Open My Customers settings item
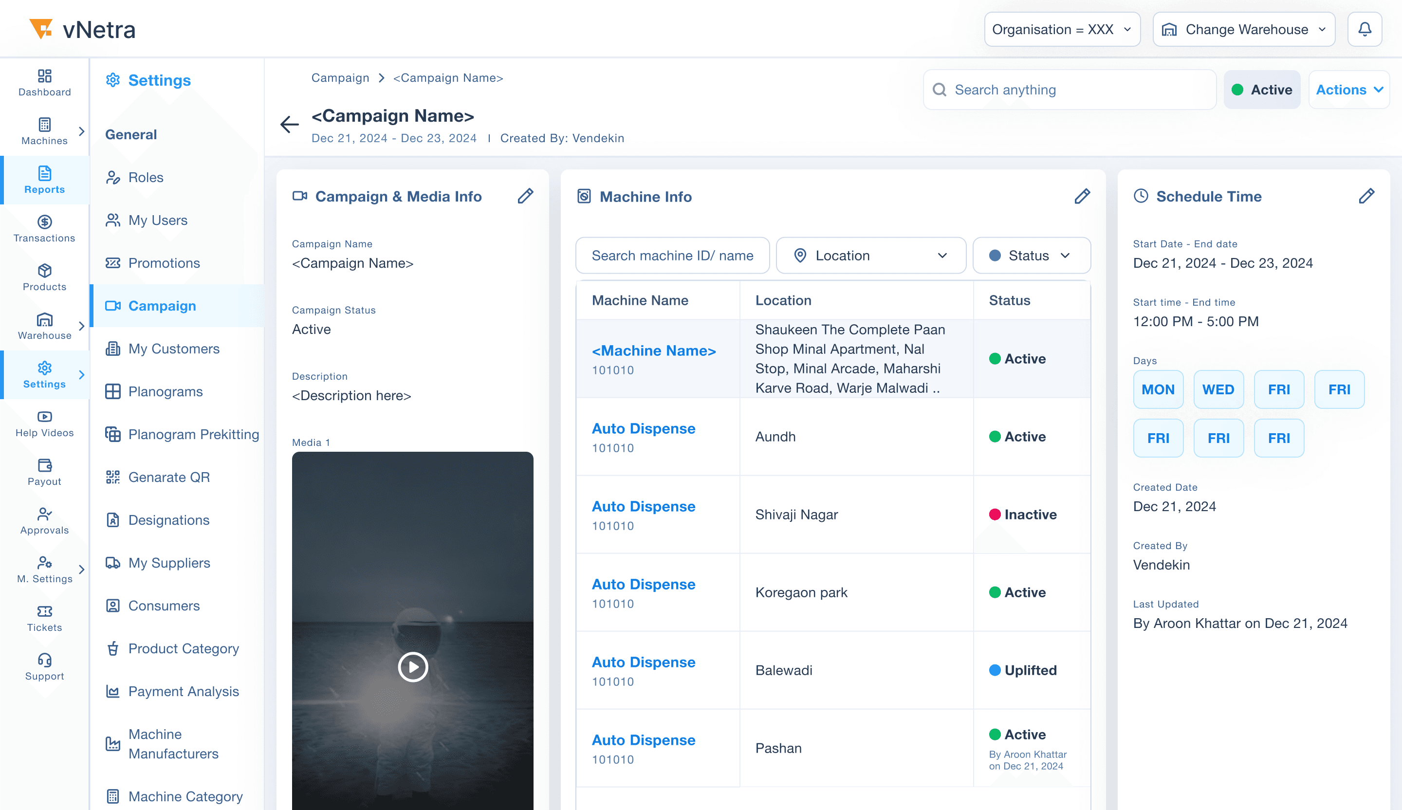 click(x=174, y=348)
